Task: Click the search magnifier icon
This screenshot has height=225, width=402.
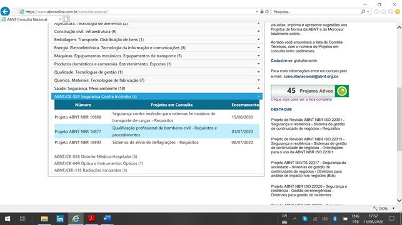Action: tap(363, 11)
